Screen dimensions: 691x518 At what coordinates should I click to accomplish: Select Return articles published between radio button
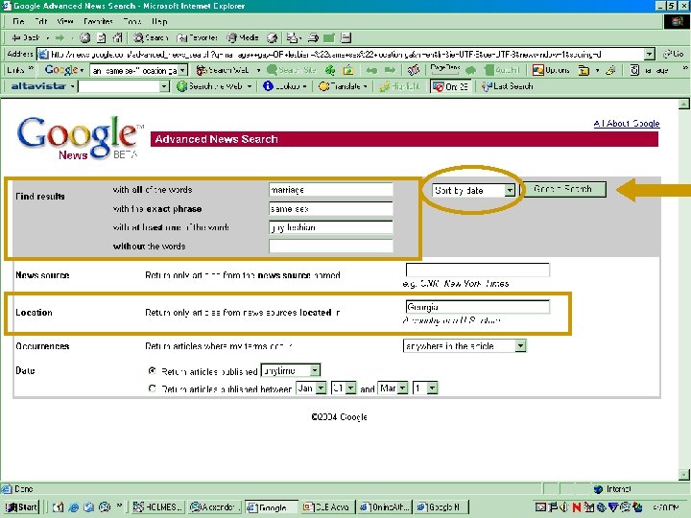click(152, 388)
